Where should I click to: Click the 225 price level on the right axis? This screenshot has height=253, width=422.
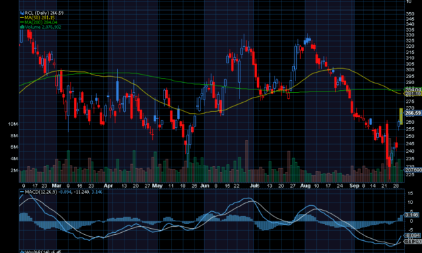[x=410, y=175]
